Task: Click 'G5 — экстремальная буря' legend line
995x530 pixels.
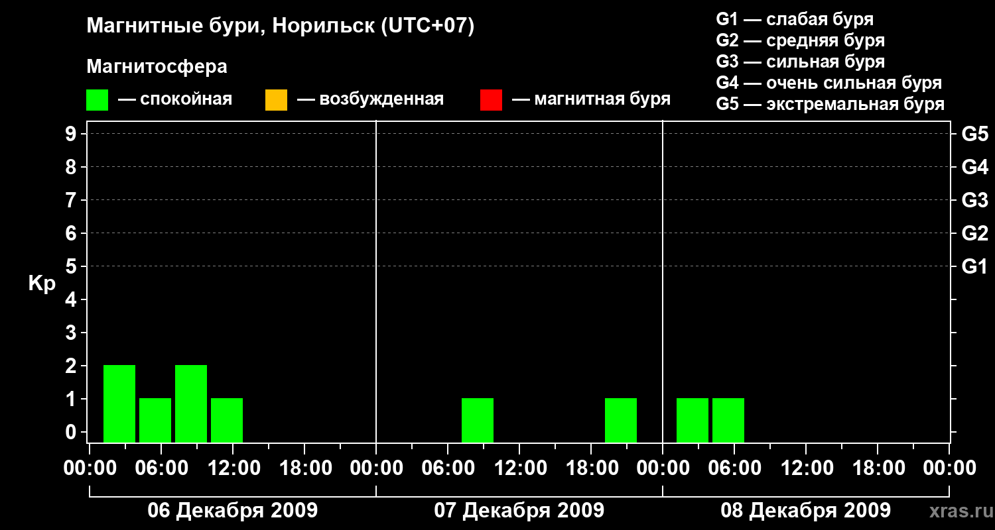Action: (x=830, y=104)
